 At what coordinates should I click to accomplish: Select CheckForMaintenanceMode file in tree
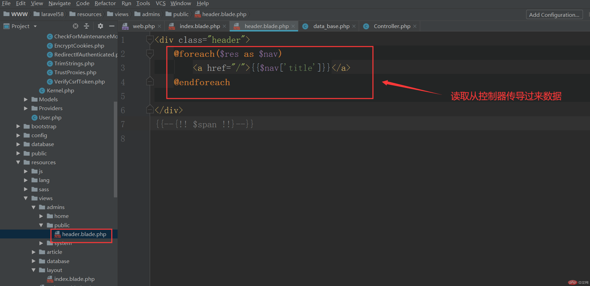coord(82,37)
